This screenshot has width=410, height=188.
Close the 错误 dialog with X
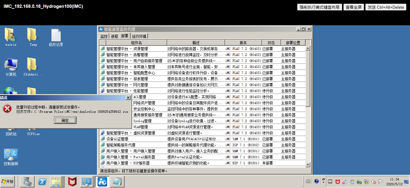128,97
